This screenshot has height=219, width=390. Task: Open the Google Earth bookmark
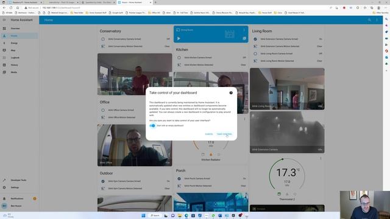116,13
